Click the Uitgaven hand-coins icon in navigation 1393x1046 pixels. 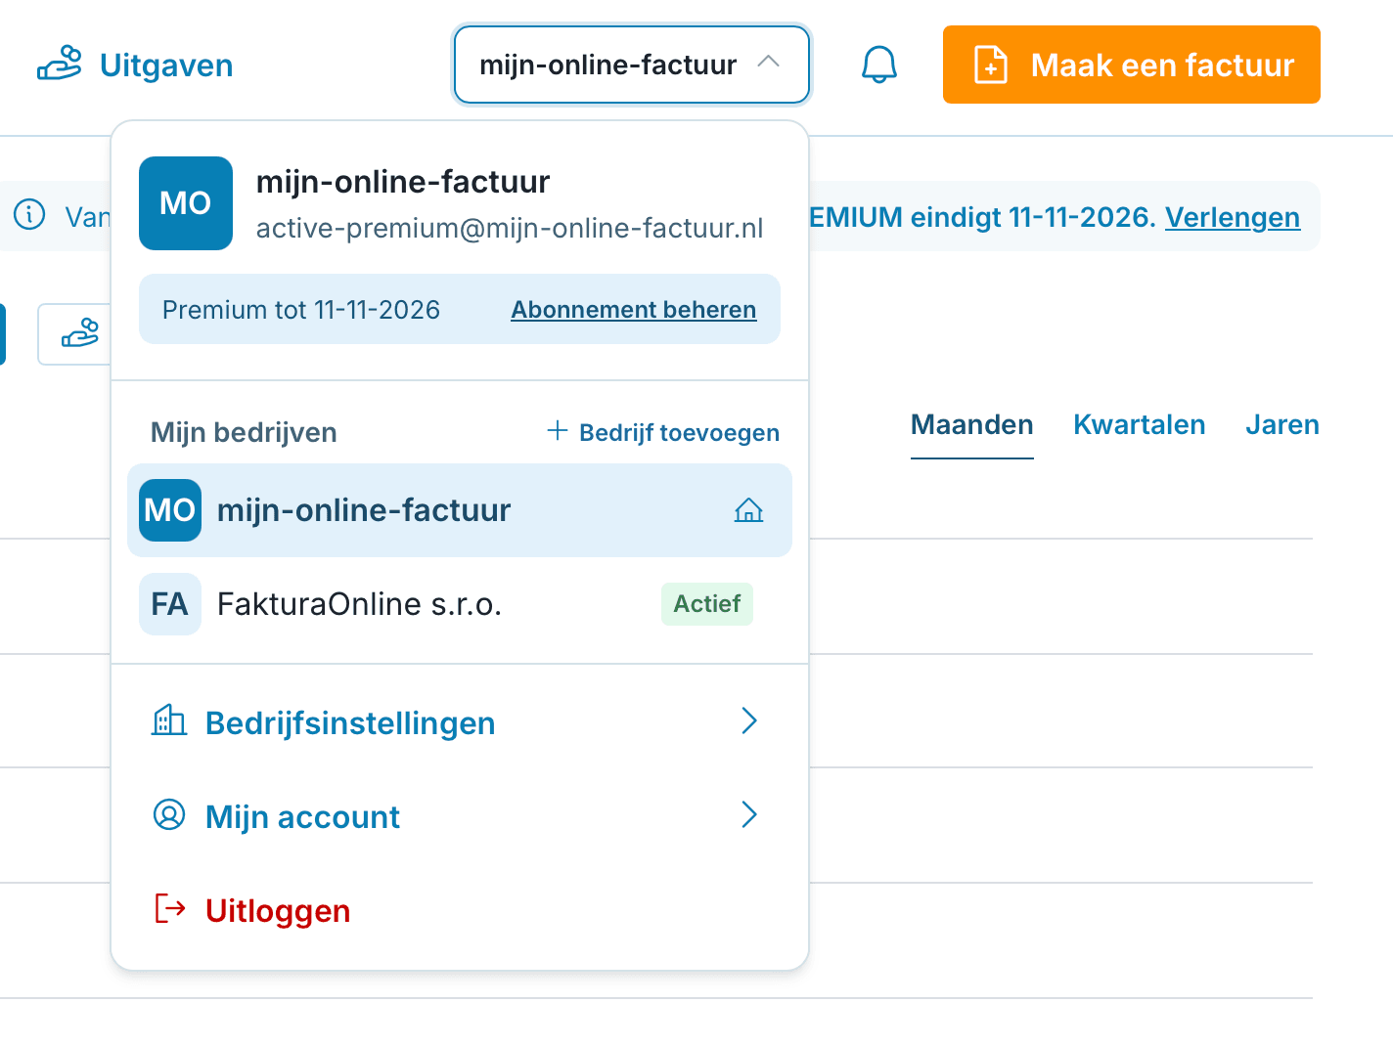[60, 65]
